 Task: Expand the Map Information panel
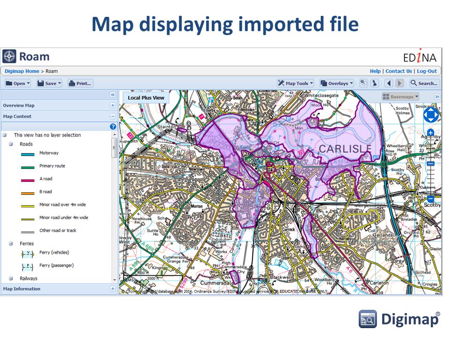113,289
